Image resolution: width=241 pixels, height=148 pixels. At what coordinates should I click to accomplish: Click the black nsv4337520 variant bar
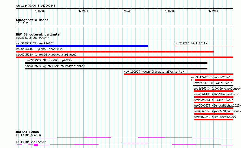[116, 69]
